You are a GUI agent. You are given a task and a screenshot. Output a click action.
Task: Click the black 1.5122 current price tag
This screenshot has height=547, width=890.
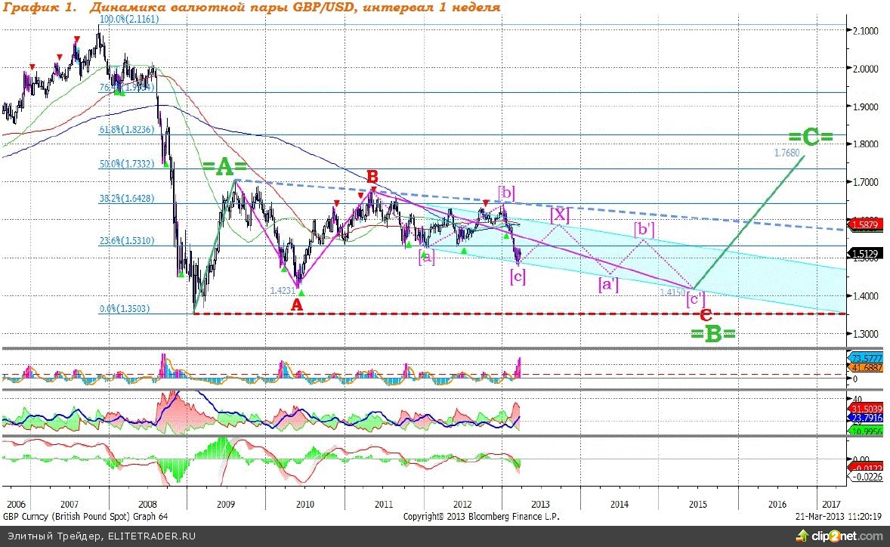tap(862, 254)
